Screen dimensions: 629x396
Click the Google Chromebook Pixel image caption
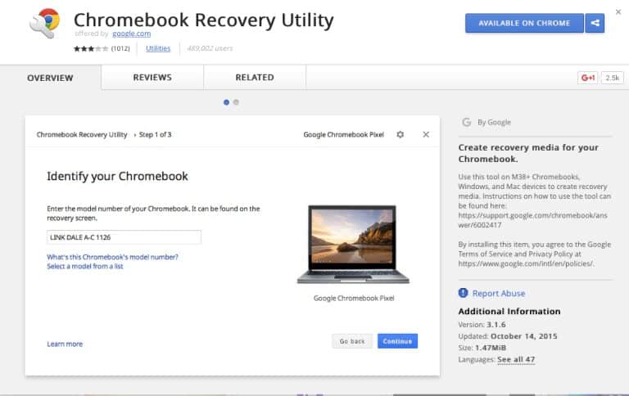coord(354,298)
